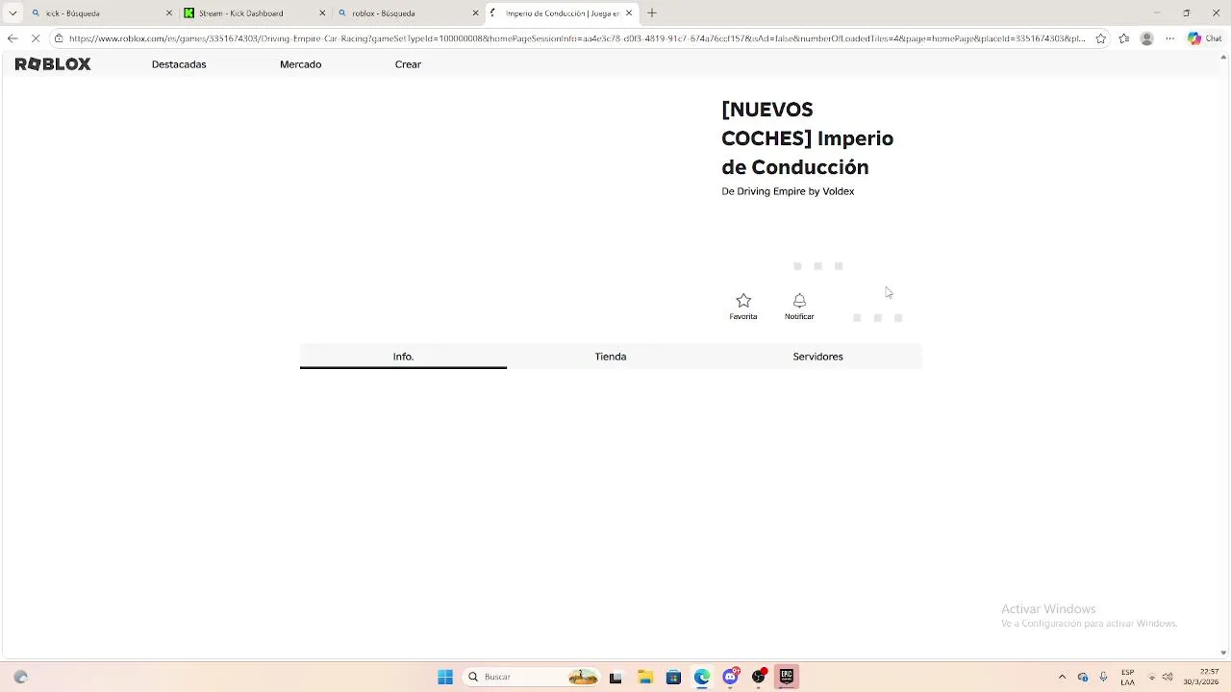Image resolution: width=1231 pixels, height=692 pixels.
Task: Open Crear in Roblox navigation
Action: click(408, 64)
